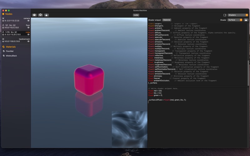Click the Material shader snippet button
The height and width of the screenshot is (156, 250).
167,20
